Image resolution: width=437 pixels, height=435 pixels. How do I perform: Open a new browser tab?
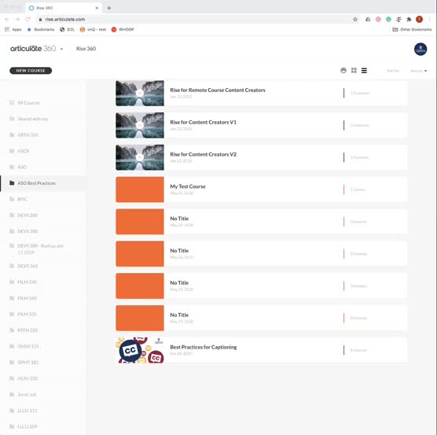109,8
